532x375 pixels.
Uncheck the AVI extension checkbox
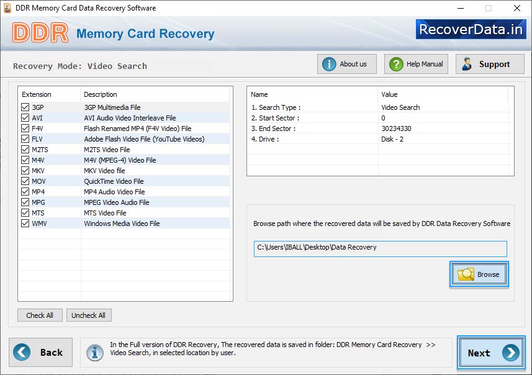[x=25, y=118]
